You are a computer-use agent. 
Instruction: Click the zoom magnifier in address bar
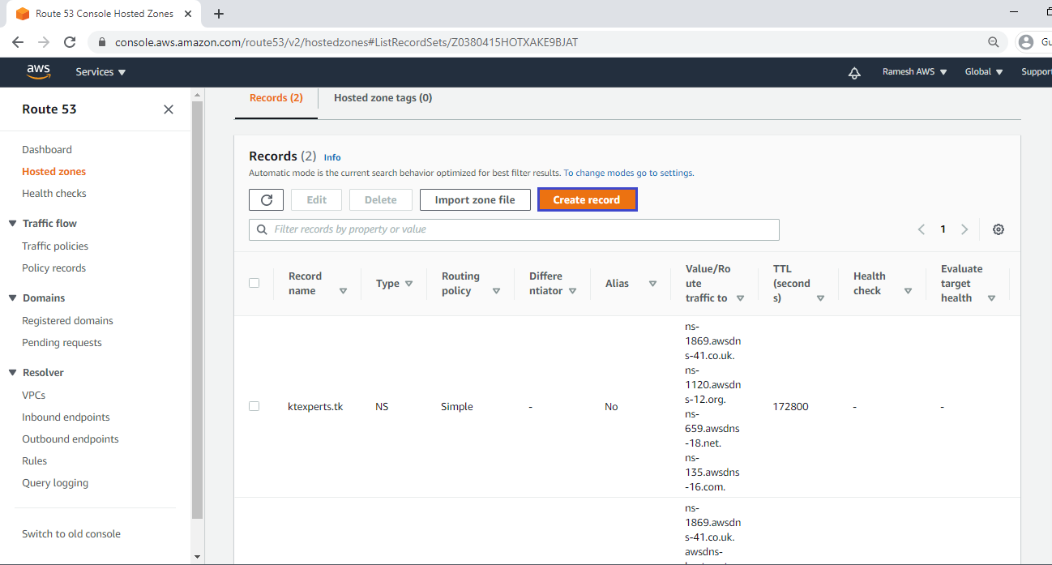tap(994, 42)
